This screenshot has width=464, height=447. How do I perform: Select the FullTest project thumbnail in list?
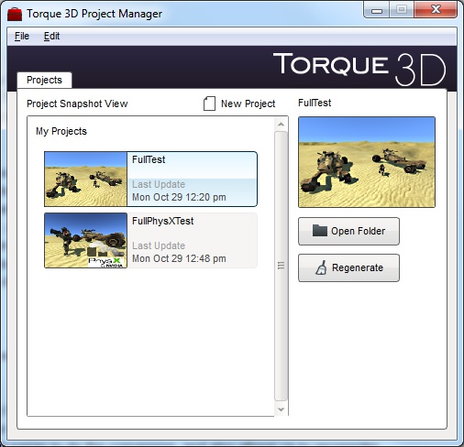pyautogui.click(x=85, y=180)
